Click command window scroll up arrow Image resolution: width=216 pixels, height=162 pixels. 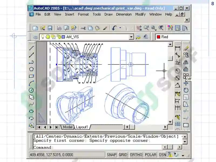pyautogui.click(x=185, y=137)
